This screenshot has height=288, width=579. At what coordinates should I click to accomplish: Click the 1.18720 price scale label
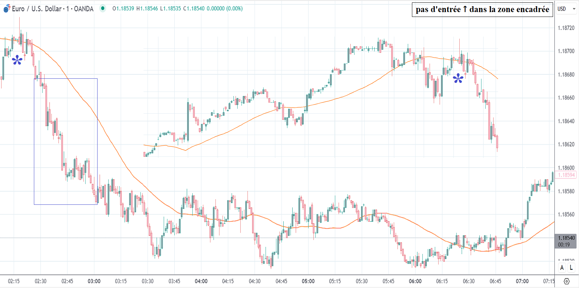click(566, 28)
